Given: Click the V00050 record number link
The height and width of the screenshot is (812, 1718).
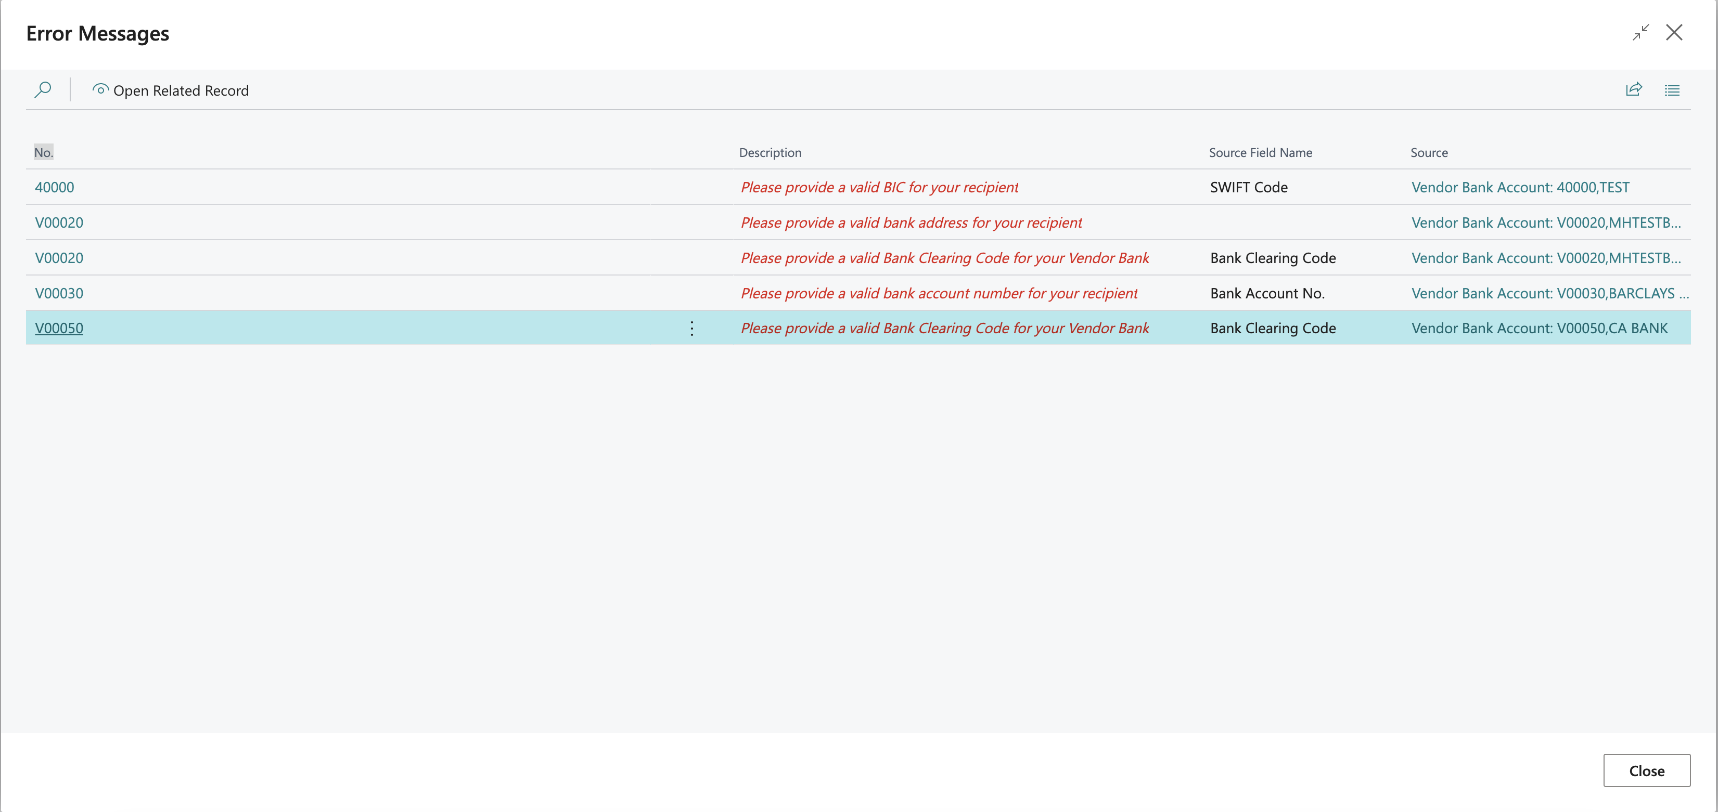Looking at the screenshot, I should (59, 328).
